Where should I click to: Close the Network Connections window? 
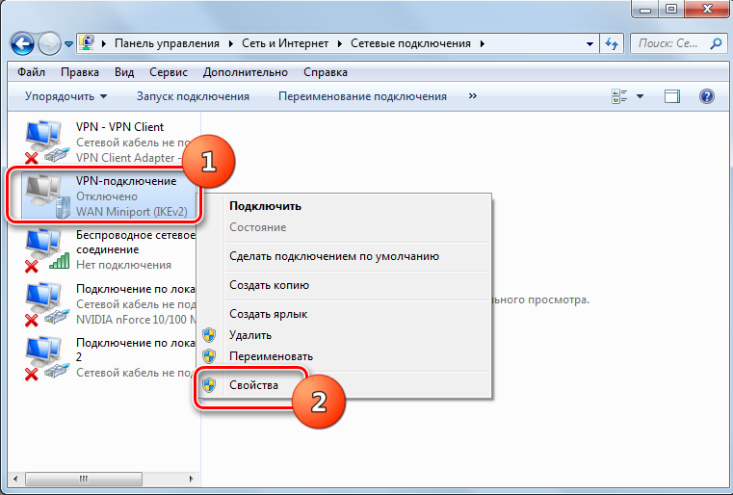click(707, 9)
